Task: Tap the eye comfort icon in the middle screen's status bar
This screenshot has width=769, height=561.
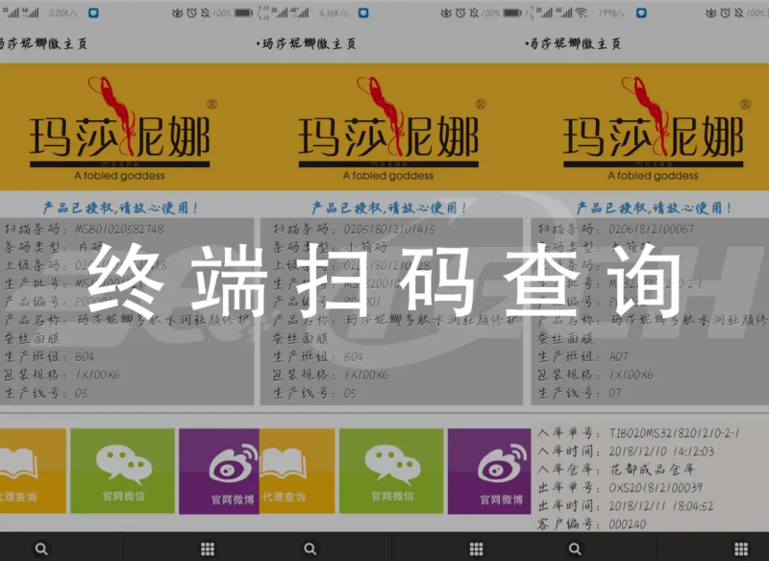Action: tap(446, 13)
